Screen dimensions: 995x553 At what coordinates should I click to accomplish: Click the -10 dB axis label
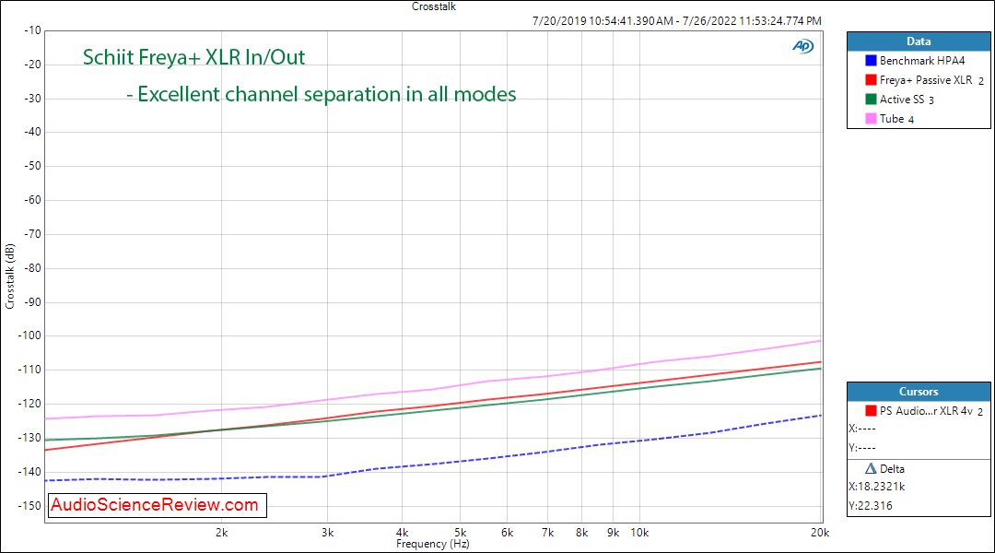(x=32, y=30)
